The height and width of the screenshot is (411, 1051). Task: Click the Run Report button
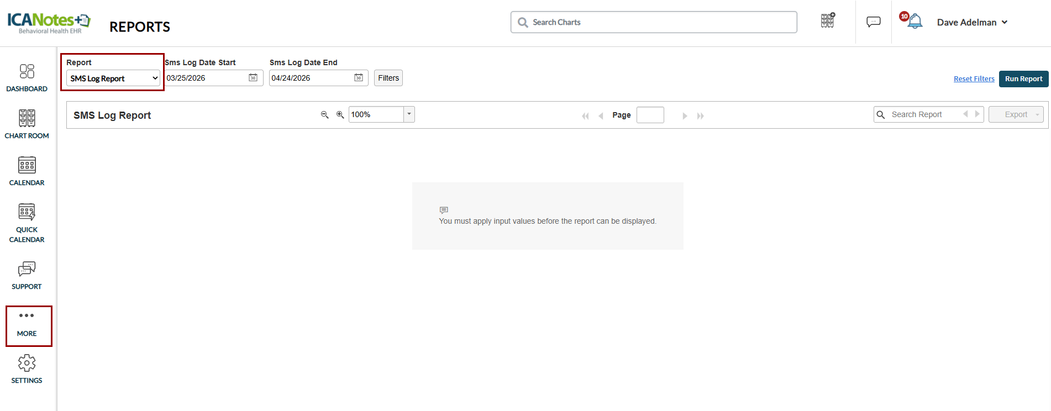[1023, 78]
